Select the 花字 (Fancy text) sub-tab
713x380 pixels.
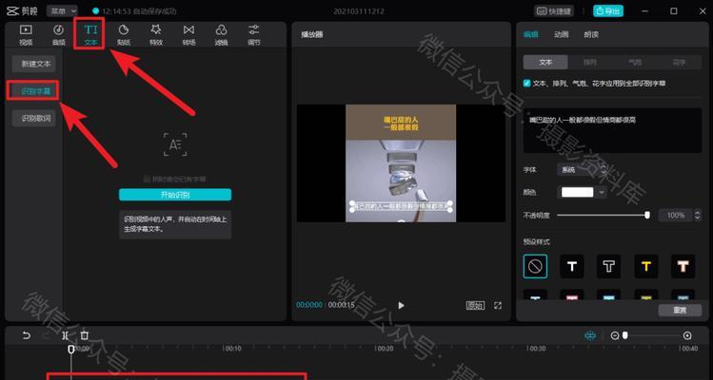[679, 62]
